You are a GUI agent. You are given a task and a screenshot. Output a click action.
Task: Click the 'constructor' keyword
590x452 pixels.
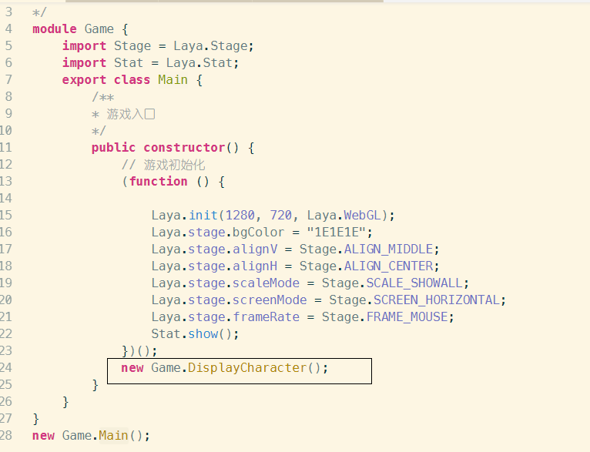pyautogui.click(x=183, y=147)
